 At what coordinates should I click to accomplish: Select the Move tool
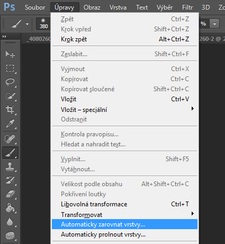pos(10,54)
